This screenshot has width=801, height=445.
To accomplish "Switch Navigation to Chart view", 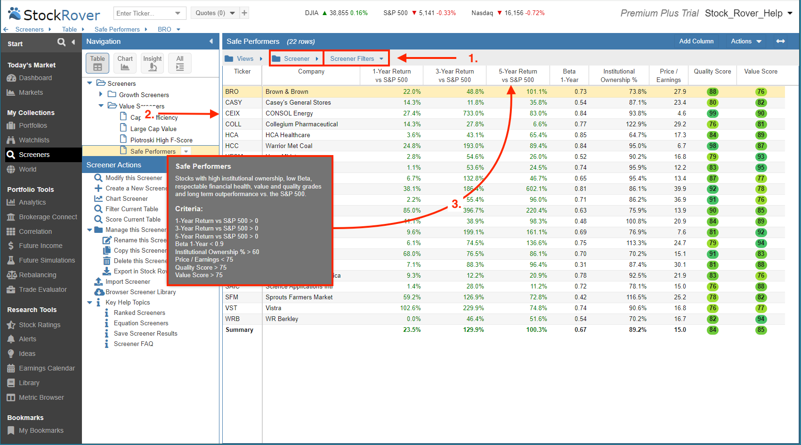I will coord(125,63).
